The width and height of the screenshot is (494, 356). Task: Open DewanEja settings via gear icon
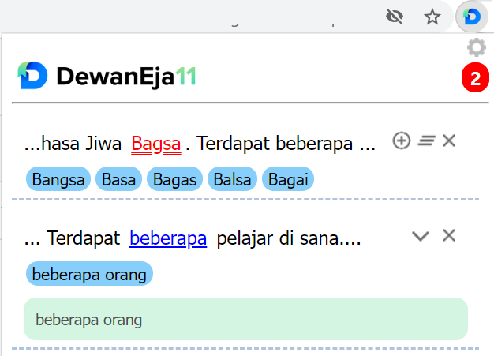click(x=476, y=47)
